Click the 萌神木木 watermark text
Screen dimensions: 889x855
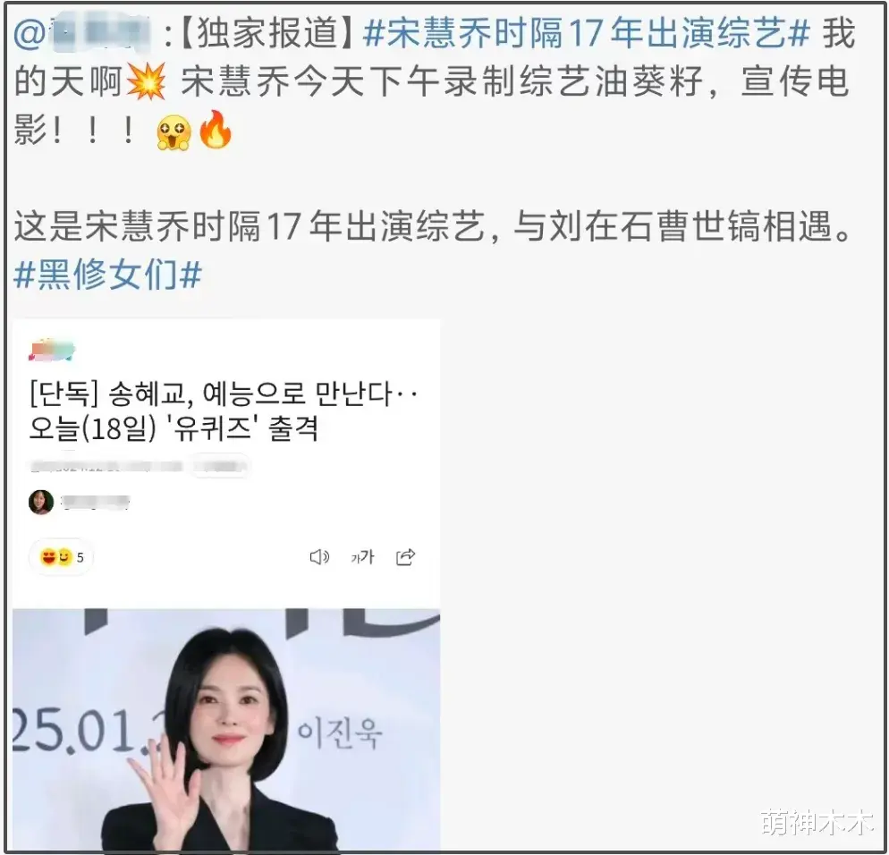point(817,822)
